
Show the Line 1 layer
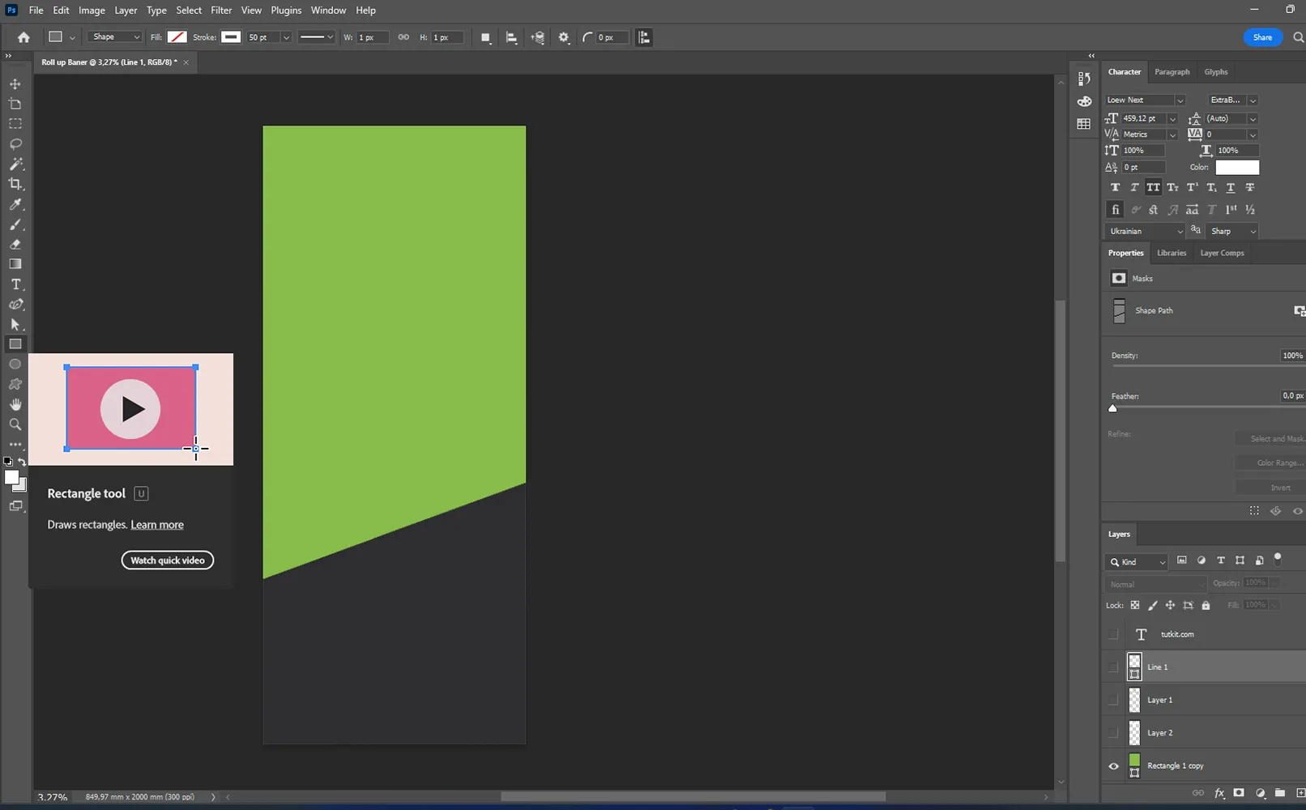click(1113, 667)
